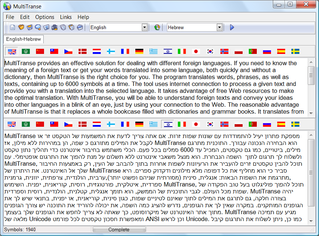The width and height of the screenshot is (319, 236).
Task: Start translation with the blue play arrow
Action: point(232,27)
